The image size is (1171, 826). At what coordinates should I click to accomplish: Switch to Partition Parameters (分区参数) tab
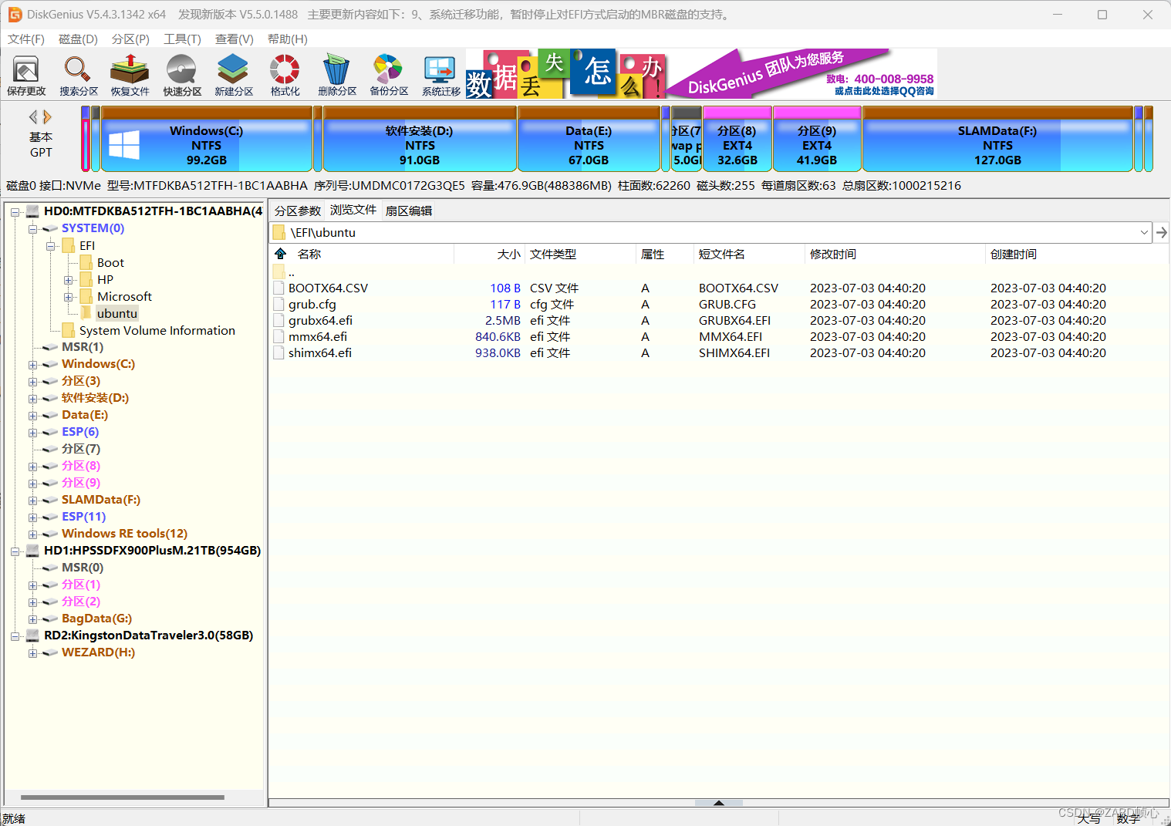(298, 211)
